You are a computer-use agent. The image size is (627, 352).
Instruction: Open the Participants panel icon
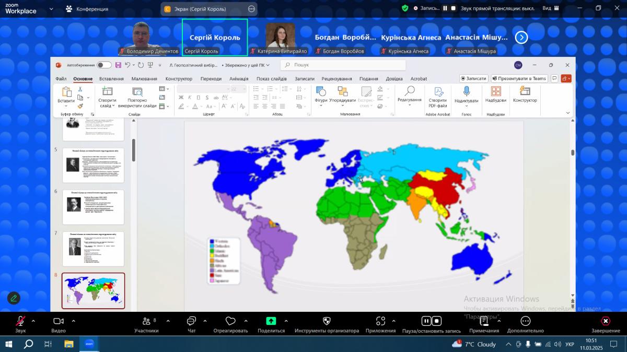pyautogui.click(x=146, y=321)
